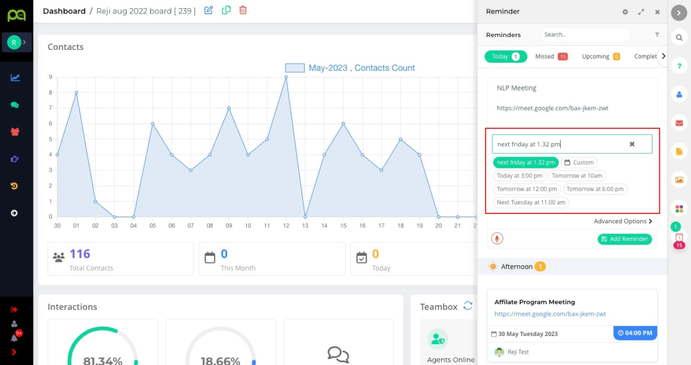Switch to the Missed reminders tab

click(551, 57)
